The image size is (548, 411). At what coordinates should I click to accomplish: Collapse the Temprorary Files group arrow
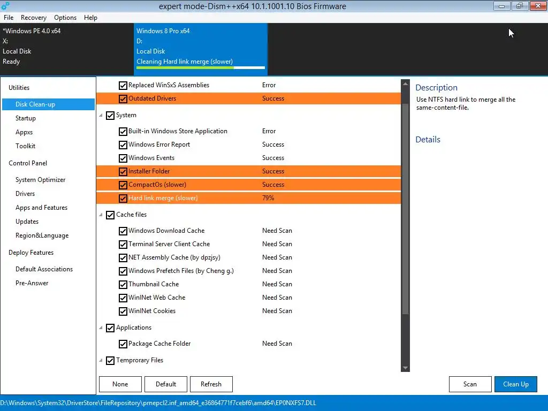[101, 360]
